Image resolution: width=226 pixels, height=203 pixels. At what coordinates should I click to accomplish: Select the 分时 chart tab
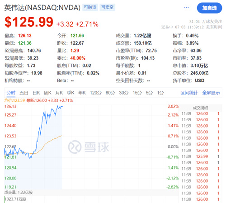[11, 93]
